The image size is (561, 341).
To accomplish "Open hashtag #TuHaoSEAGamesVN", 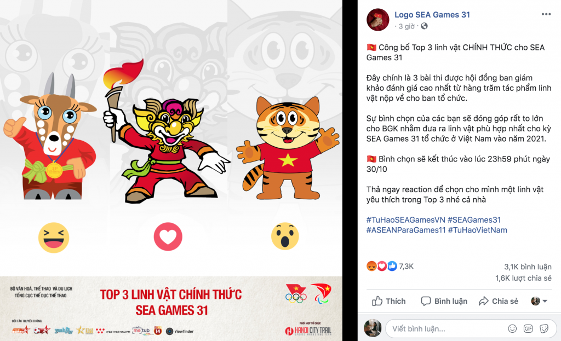I will click(405, 220).
